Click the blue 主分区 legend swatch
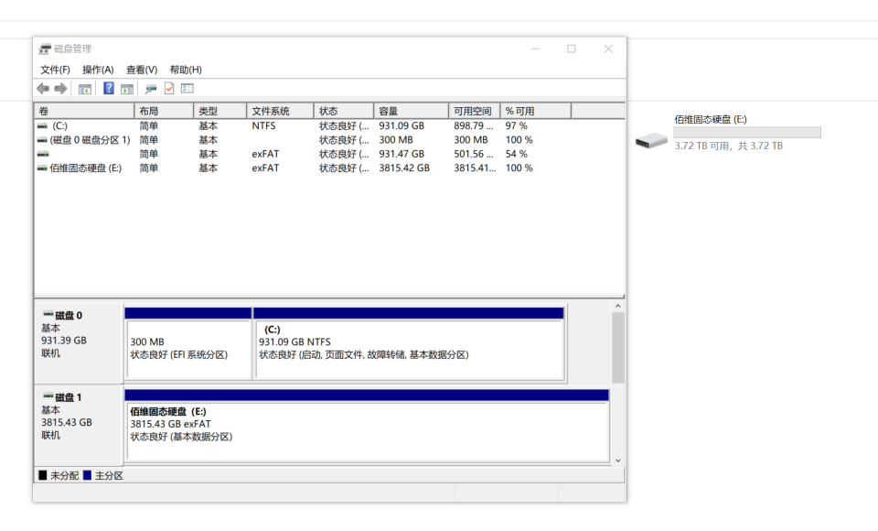 click(x=87, y=475)
